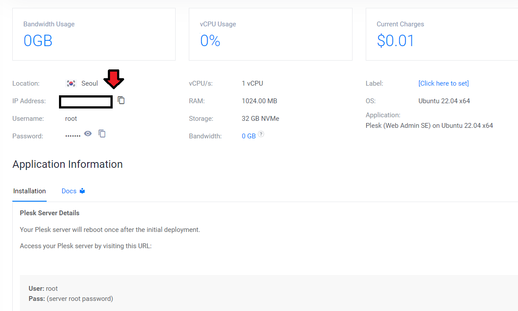The image size is (518, 311).
Task: Select the vCPU Usage 0% card
Action: click(271, 34)
